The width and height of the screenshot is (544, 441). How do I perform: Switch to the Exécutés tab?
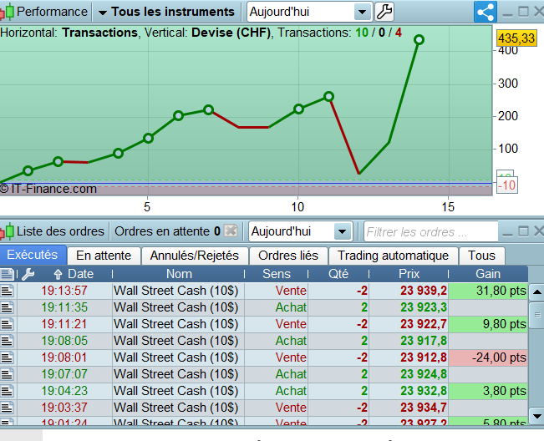point(33,255)
